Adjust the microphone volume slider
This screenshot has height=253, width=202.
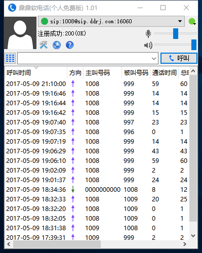[x=176, y=33]
